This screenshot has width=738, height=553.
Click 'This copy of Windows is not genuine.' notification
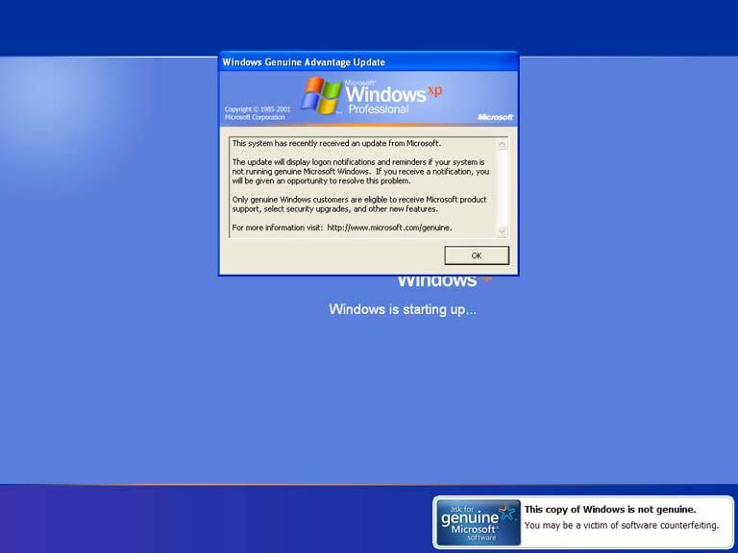[610, 509]
